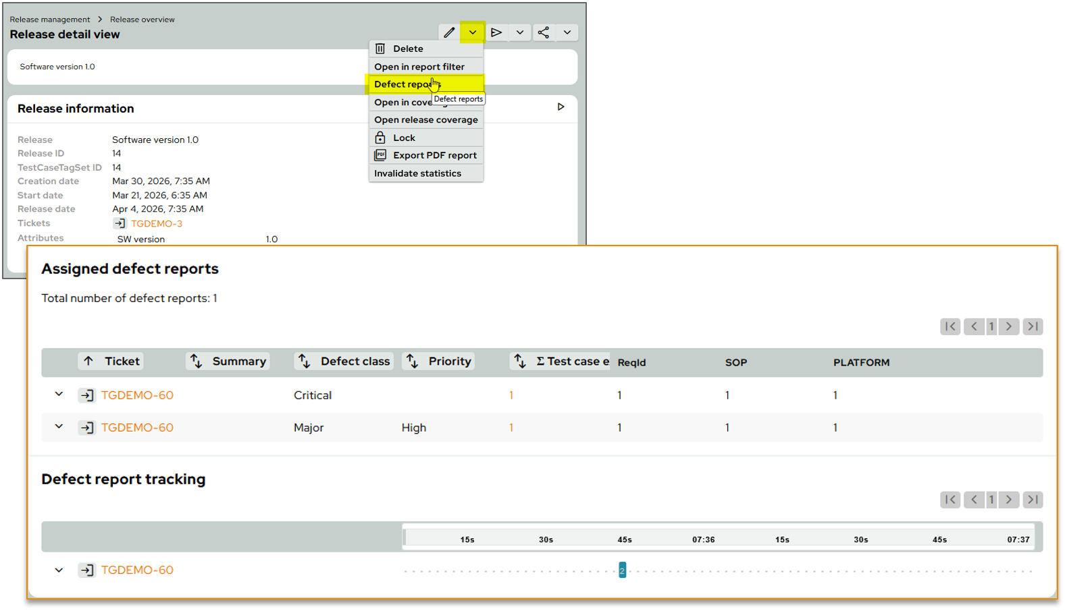Sort by the Summary column

(x=228, y=361)
